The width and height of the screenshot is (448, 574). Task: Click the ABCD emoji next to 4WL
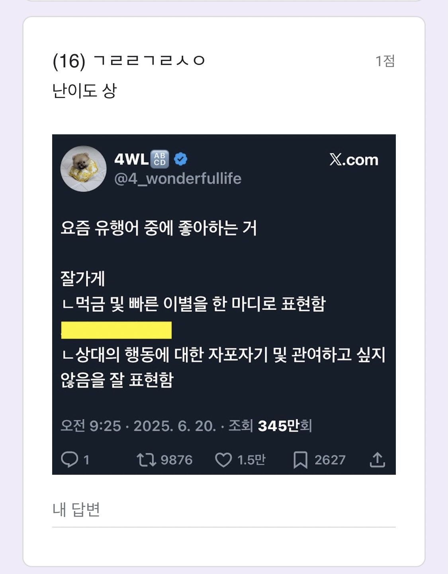160,159
